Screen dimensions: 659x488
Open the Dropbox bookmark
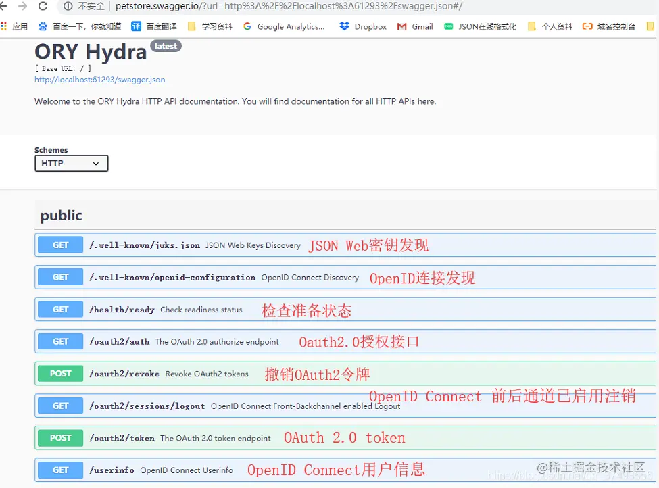pos(363,26)
